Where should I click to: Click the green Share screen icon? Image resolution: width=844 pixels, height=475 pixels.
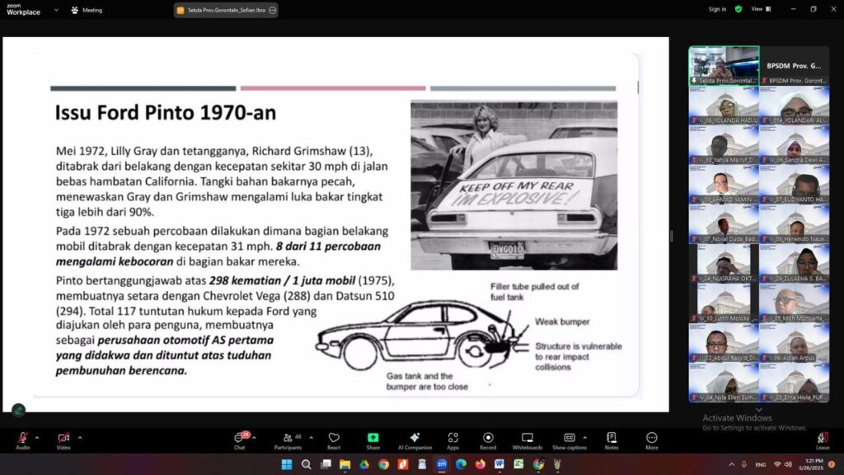tap(373, 438)
